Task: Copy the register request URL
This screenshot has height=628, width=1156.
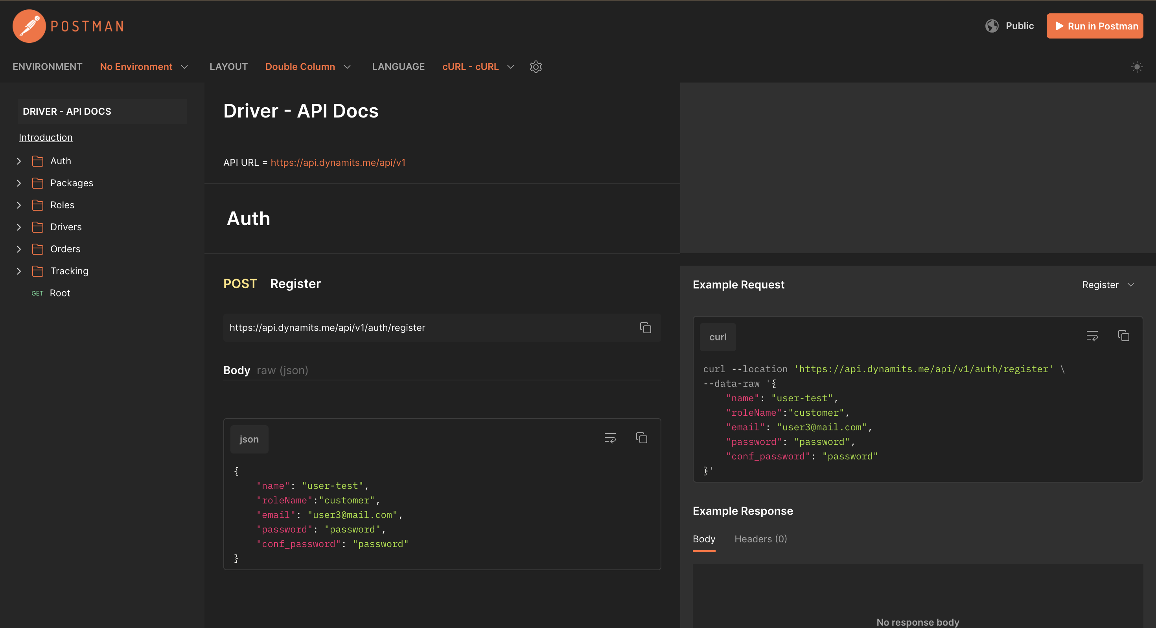Action: [645, 328]
